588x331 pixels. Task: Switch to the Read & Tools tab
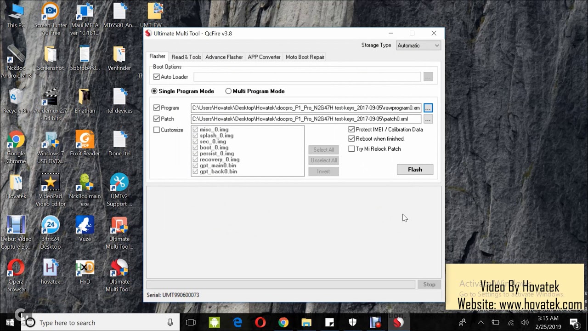click(x=186, y=57)
